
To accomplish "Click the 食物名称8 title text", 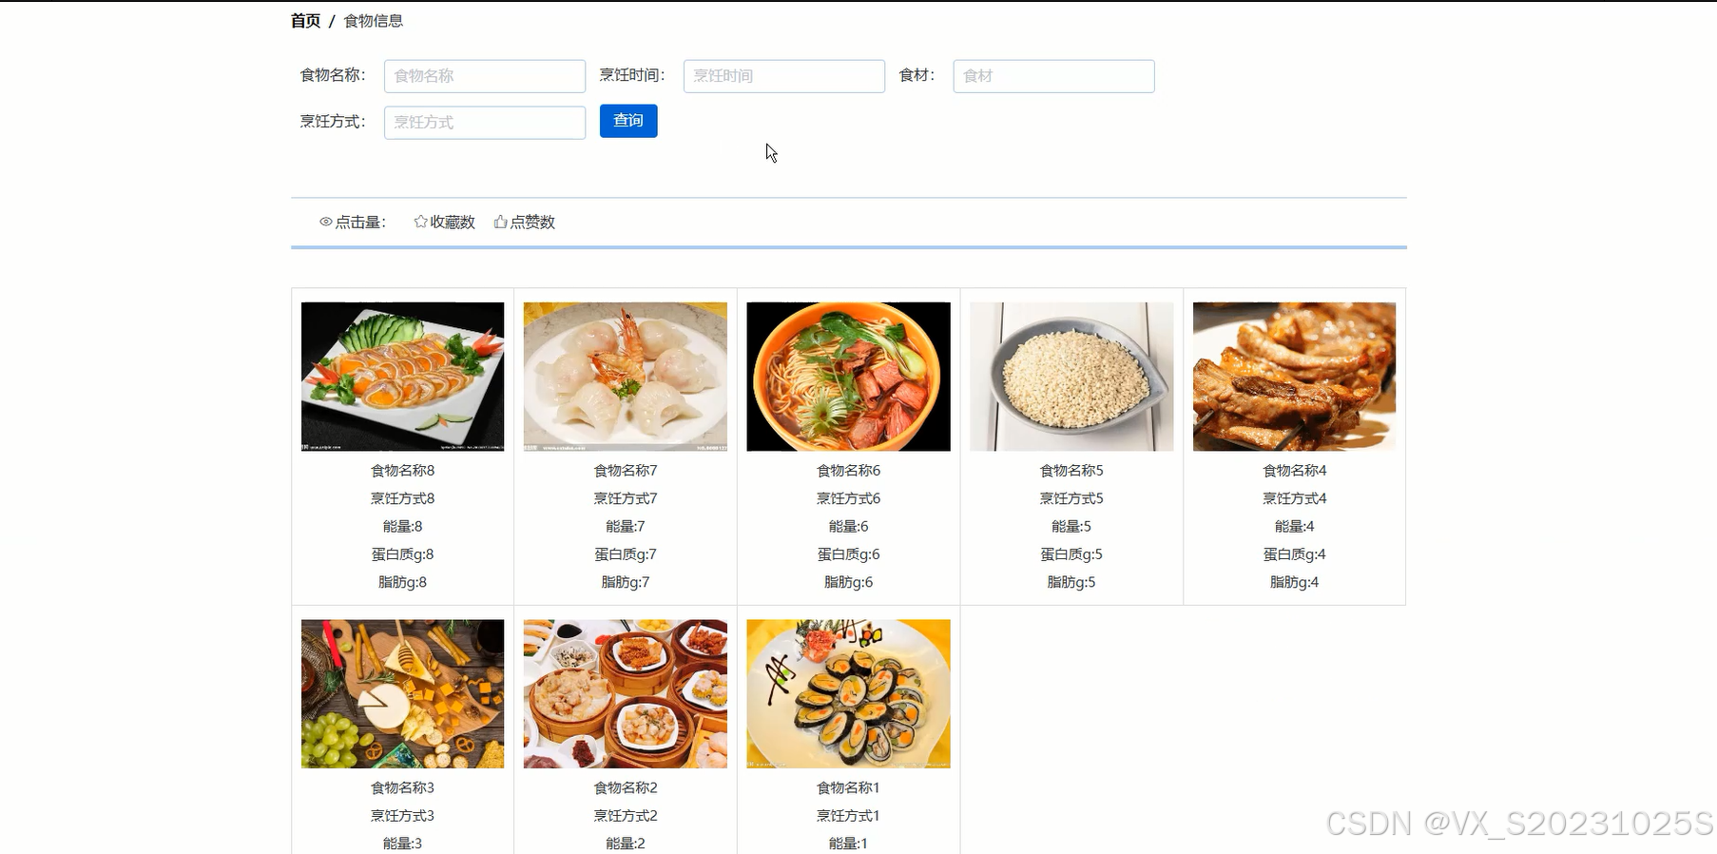I will [x=403, y=471].
